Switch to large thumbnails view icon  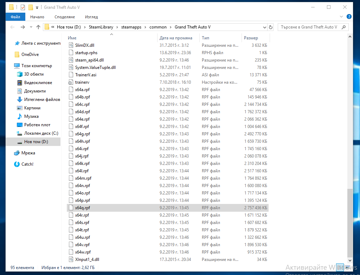(x=348, y=267)
